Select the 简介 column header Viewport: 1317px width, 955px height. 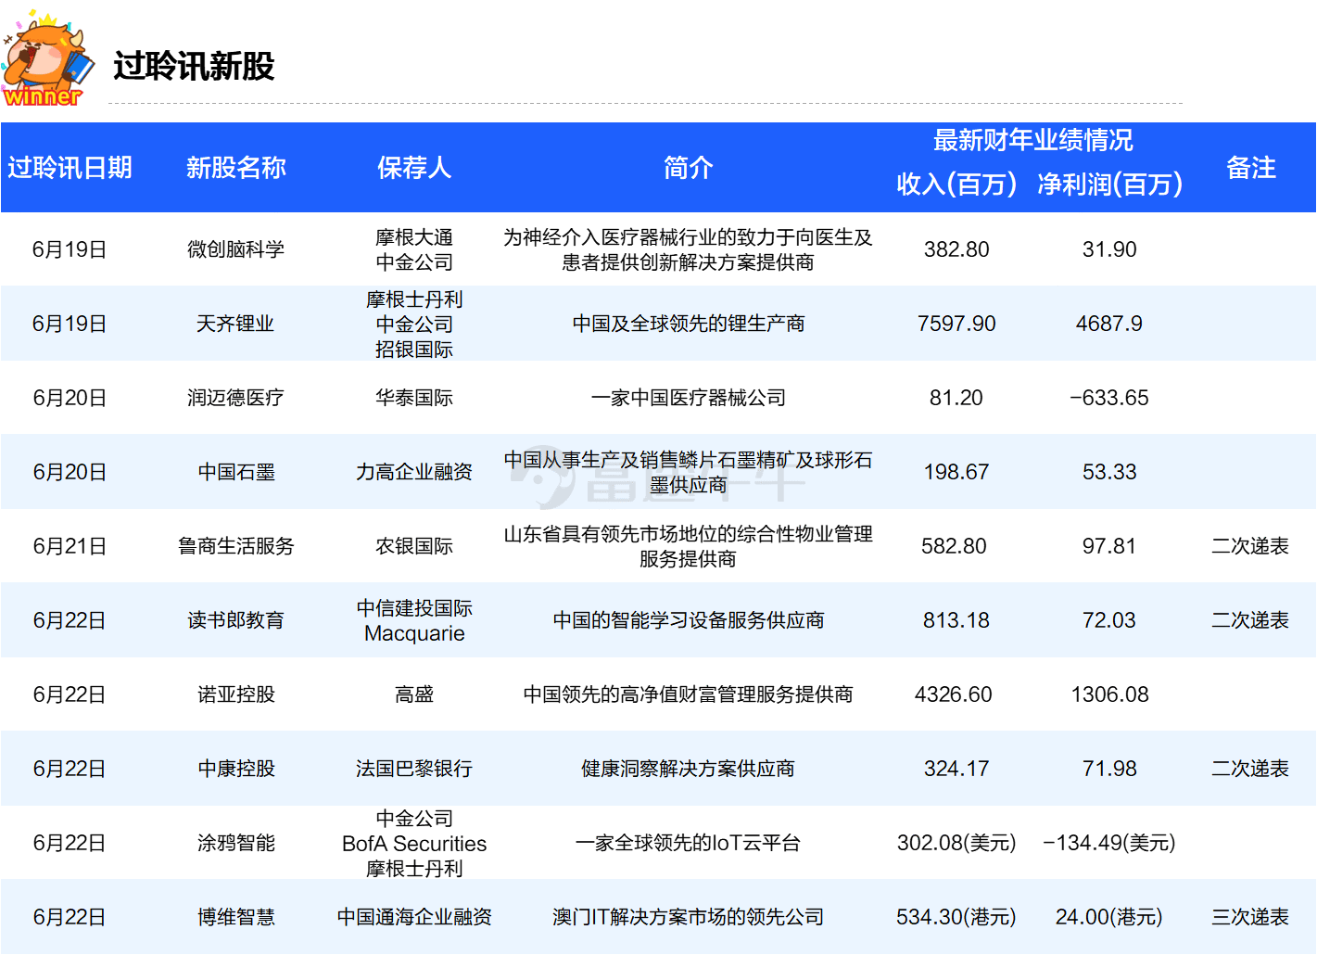click(x=688, y=168)
